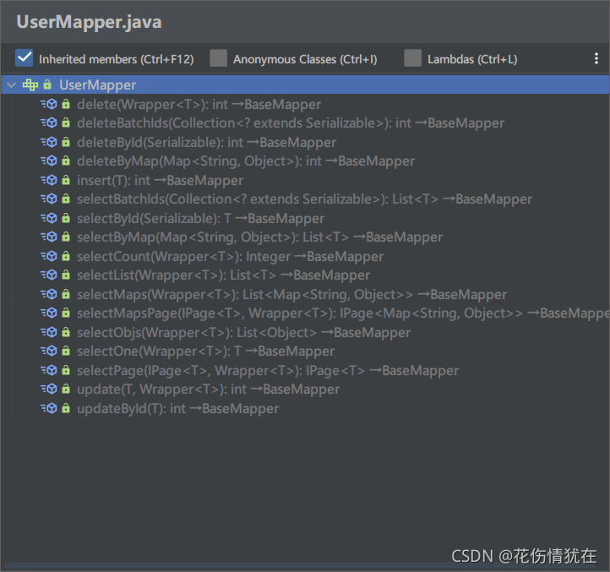The width and height of the screenshot is (610, 572).
Task: Enable the Anonymous Classes checkbox
Action: click(219, 58)
